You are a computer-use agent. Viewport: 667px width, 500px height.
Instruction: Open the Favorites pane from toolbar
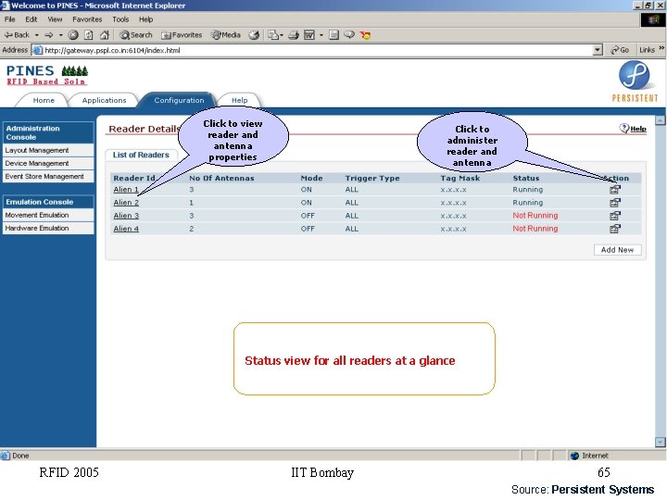pos(182,35)
